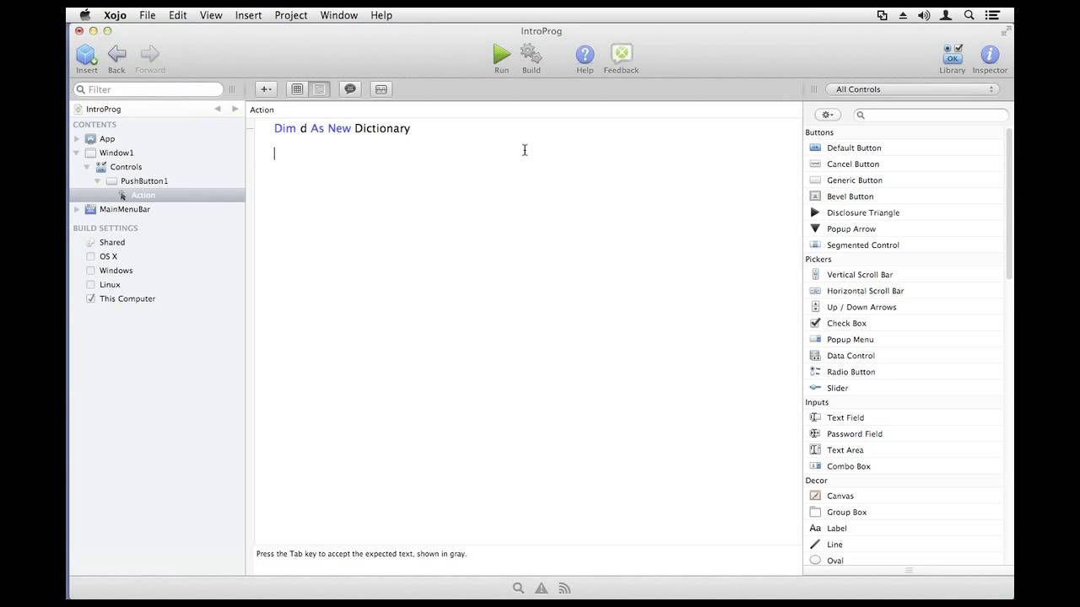This screenshot has height=607, width=1080.
Task: Open the Find panel magnifier at bottom
Action: click(x=519, y=588)
